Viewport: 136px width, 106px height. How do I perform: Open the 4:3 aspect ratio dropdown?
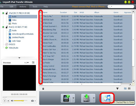tap(27, 63)
